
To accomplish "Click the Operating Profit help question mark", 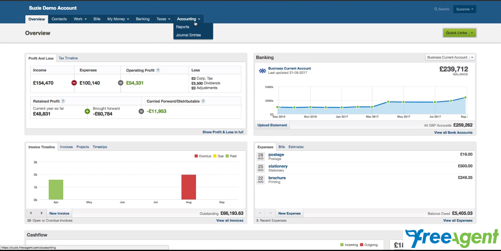I will [158, 70].
